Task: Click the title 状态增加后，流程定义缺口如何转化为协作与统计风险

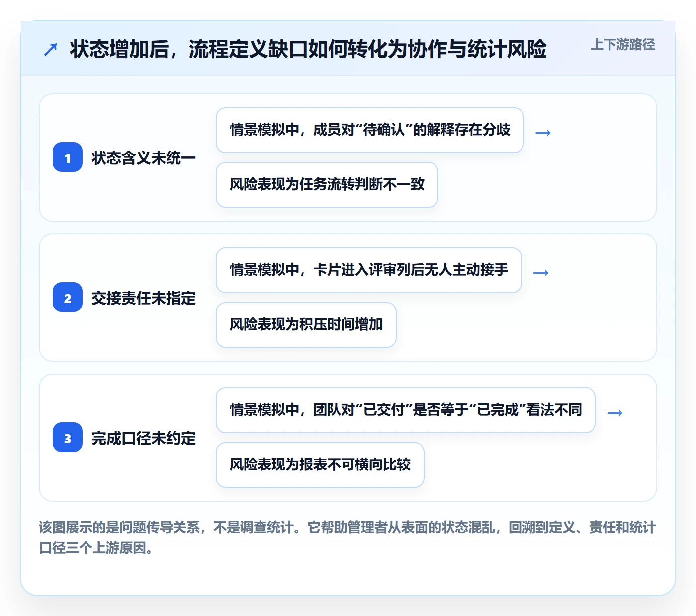Action: pos(308,49)
